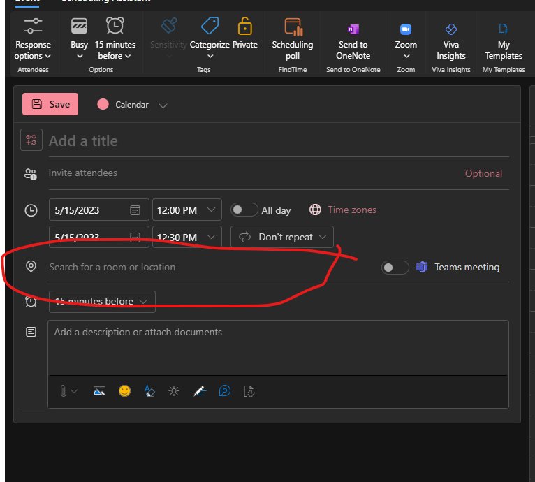Viewport: 535px width, 482px height.
Task: Open the Categorize tag icon
Action: point(210,26)
